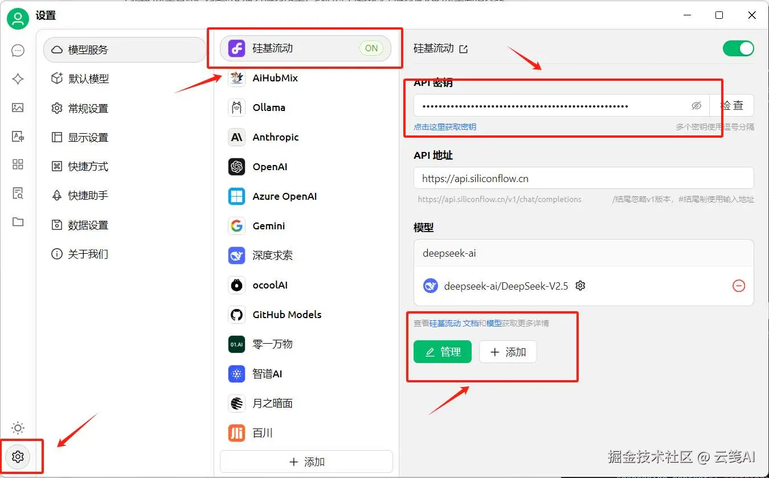Open the 模型服务 settings section
The width and height of the screenshot is (769, 478).
coord(124,50)
